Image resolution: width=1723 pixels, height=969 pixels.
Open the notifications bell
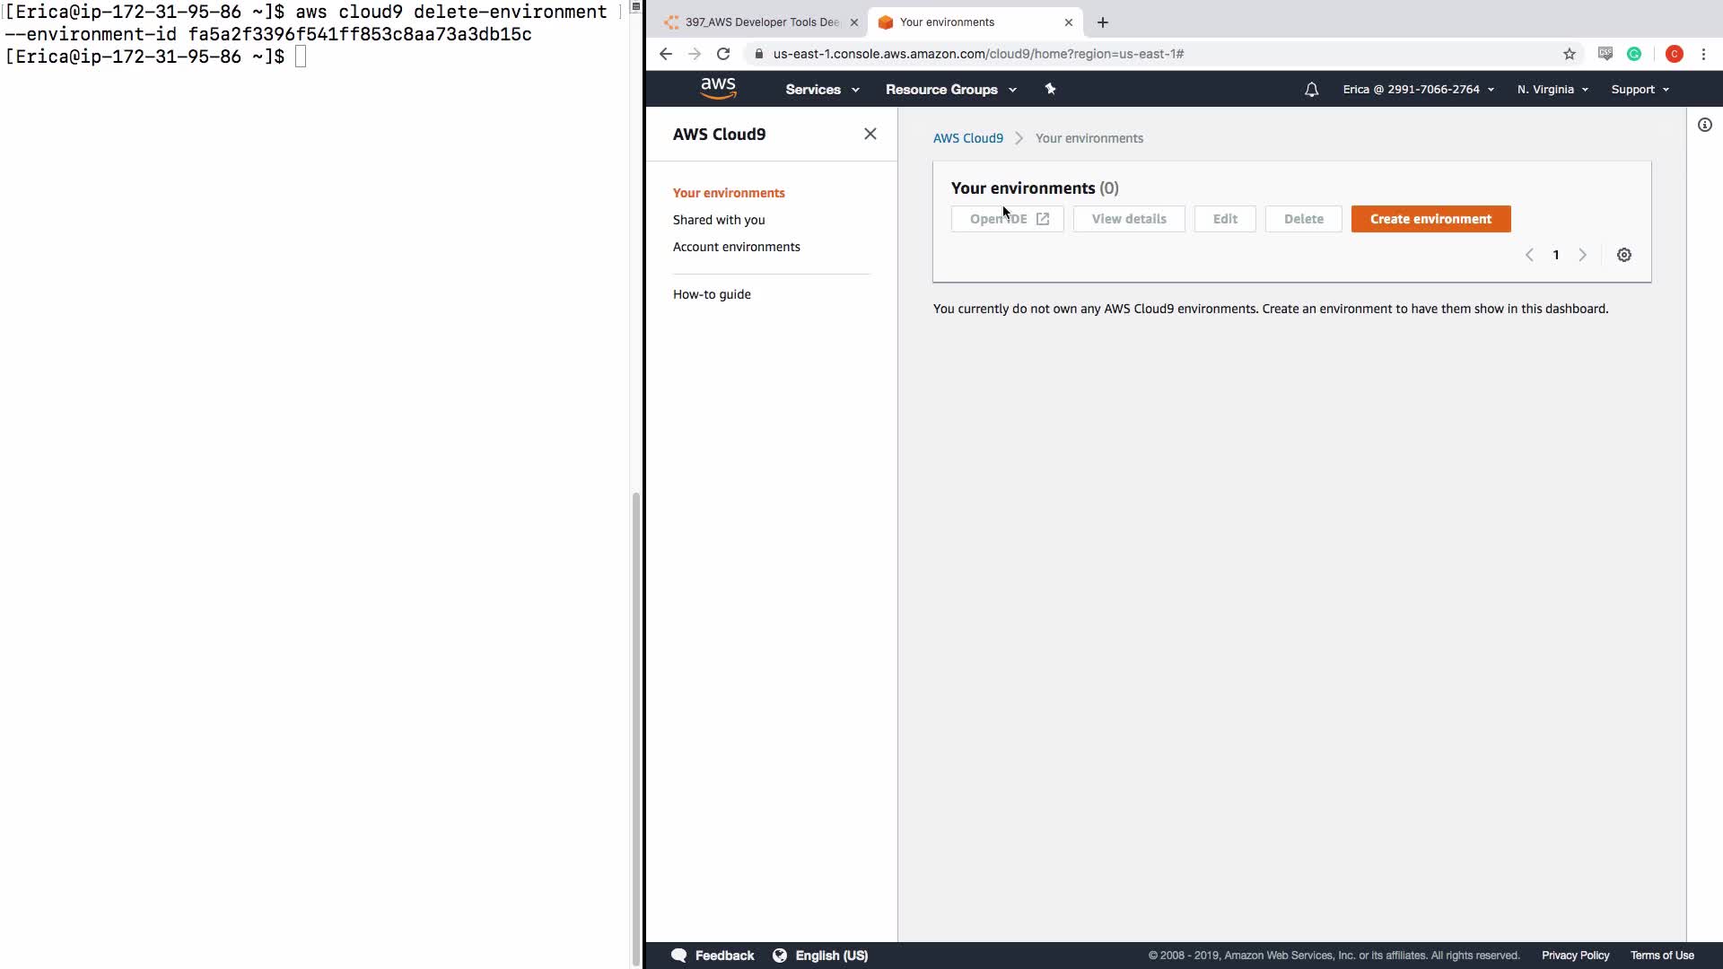1311,90
